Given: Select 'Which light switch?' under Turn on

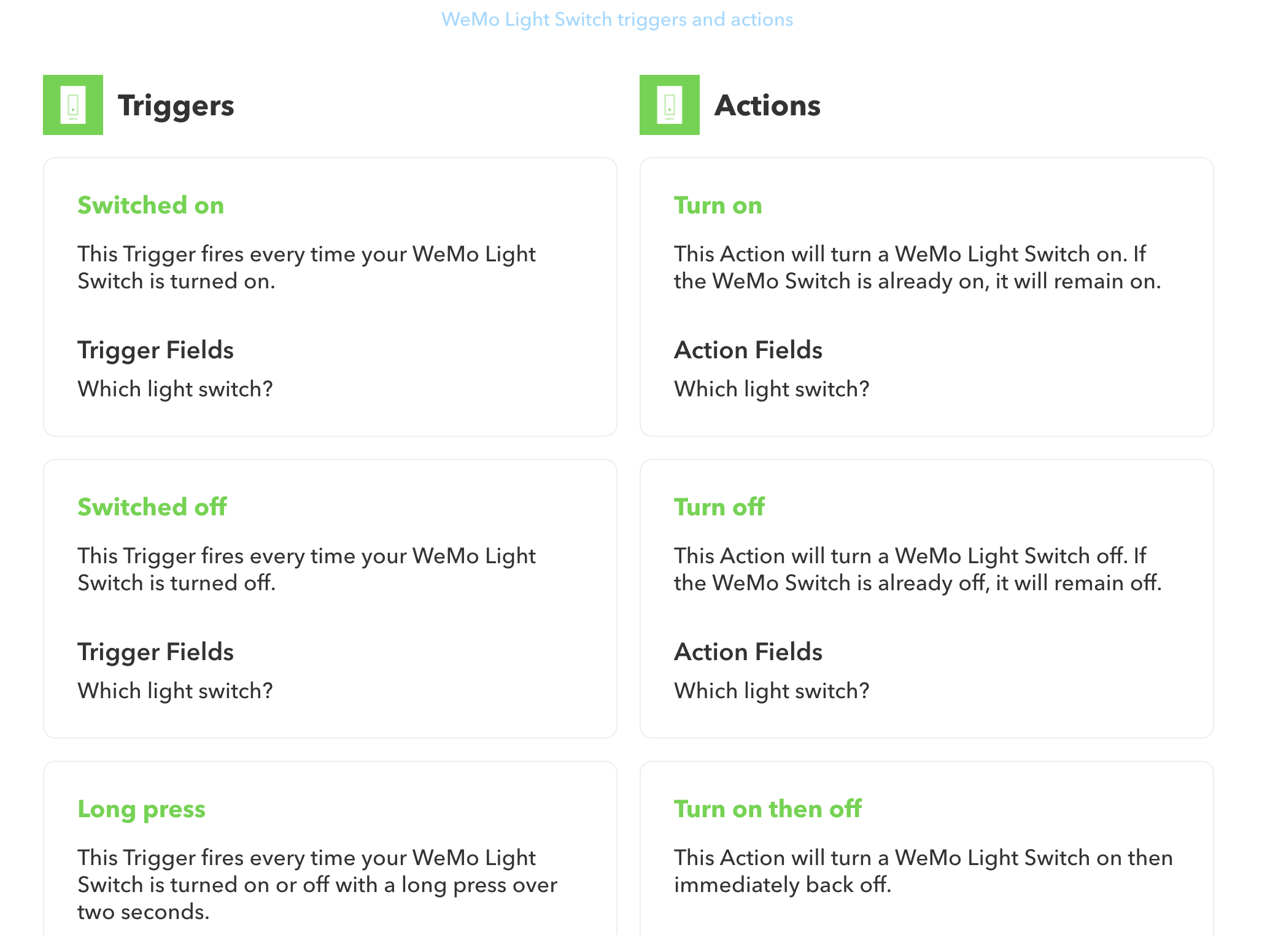Looking at the screenshot, I should [x=772, y=389].
